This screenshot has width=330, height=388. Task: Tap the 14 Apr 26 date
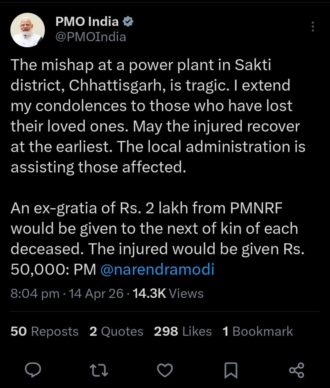click(x=96, y=294)
